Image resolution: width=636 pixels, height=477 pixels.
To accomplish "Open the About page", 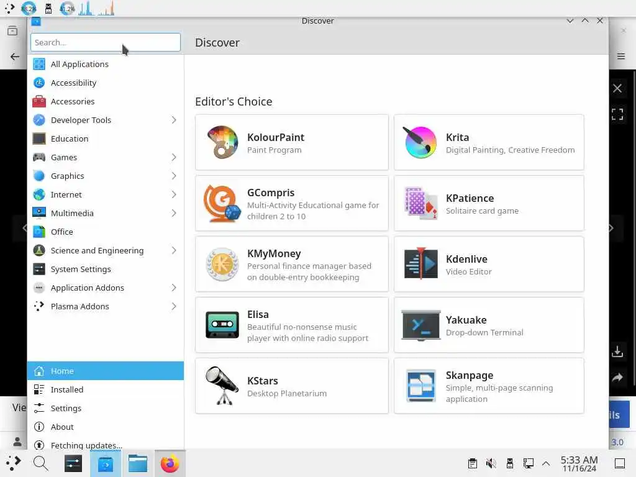I will click(106, 427).
